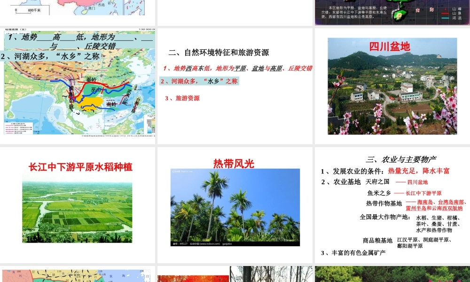Click the 四川盆地 red title text
Image resolution: width=470 pixels, height=282 pixels.
[389, 47]
